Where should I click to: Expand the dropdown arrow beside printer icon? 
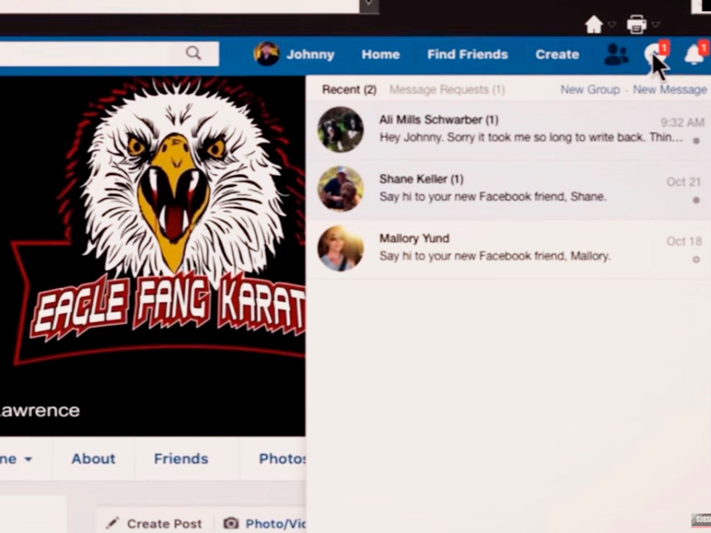coord(656,24)
